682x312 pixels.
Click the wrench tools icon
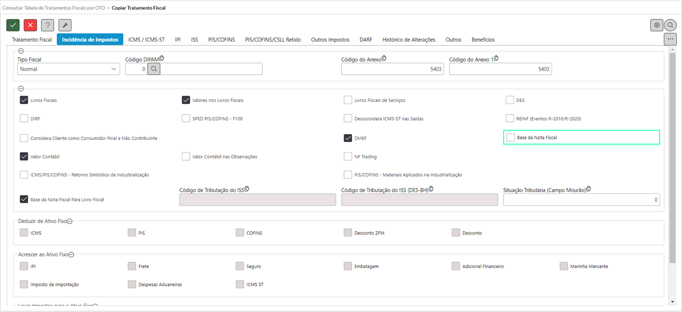(x=65, y=25)
